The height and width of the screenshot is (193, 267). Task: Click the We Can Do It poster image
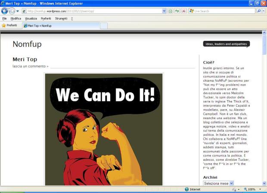(104, 129)
